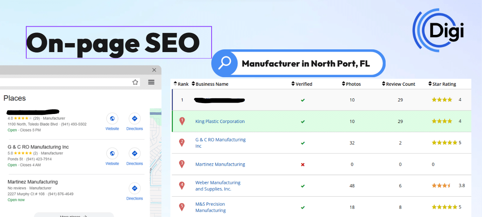The image size is (482, 217).
Task: Open King Plastic Corporation link
Action: click(220, 121)
